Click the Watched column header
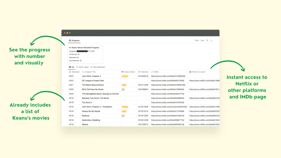 point(143,72)
